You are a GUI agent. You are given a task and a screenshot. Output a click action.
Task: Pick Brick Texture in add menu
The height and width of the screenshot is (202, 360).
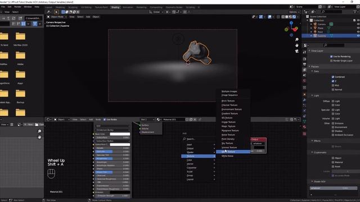point(233,101)
